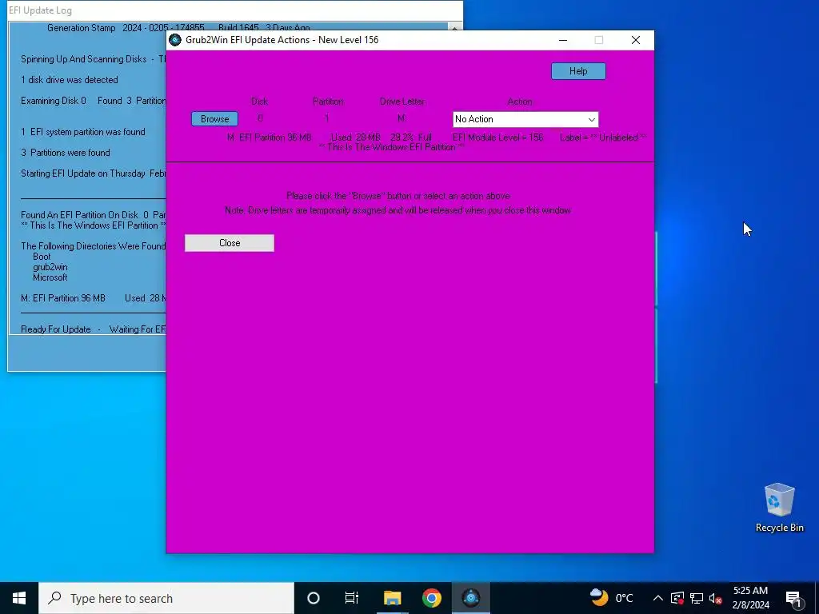This screenshot has height=614, width=819.
Task: Click '1 EFI system partition was found' line
Action: point(83,132)
